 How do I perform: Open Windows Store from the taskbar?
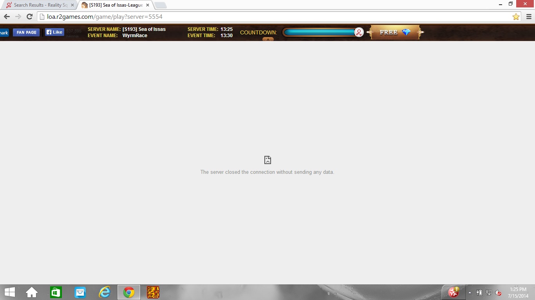tap(56, 292)
